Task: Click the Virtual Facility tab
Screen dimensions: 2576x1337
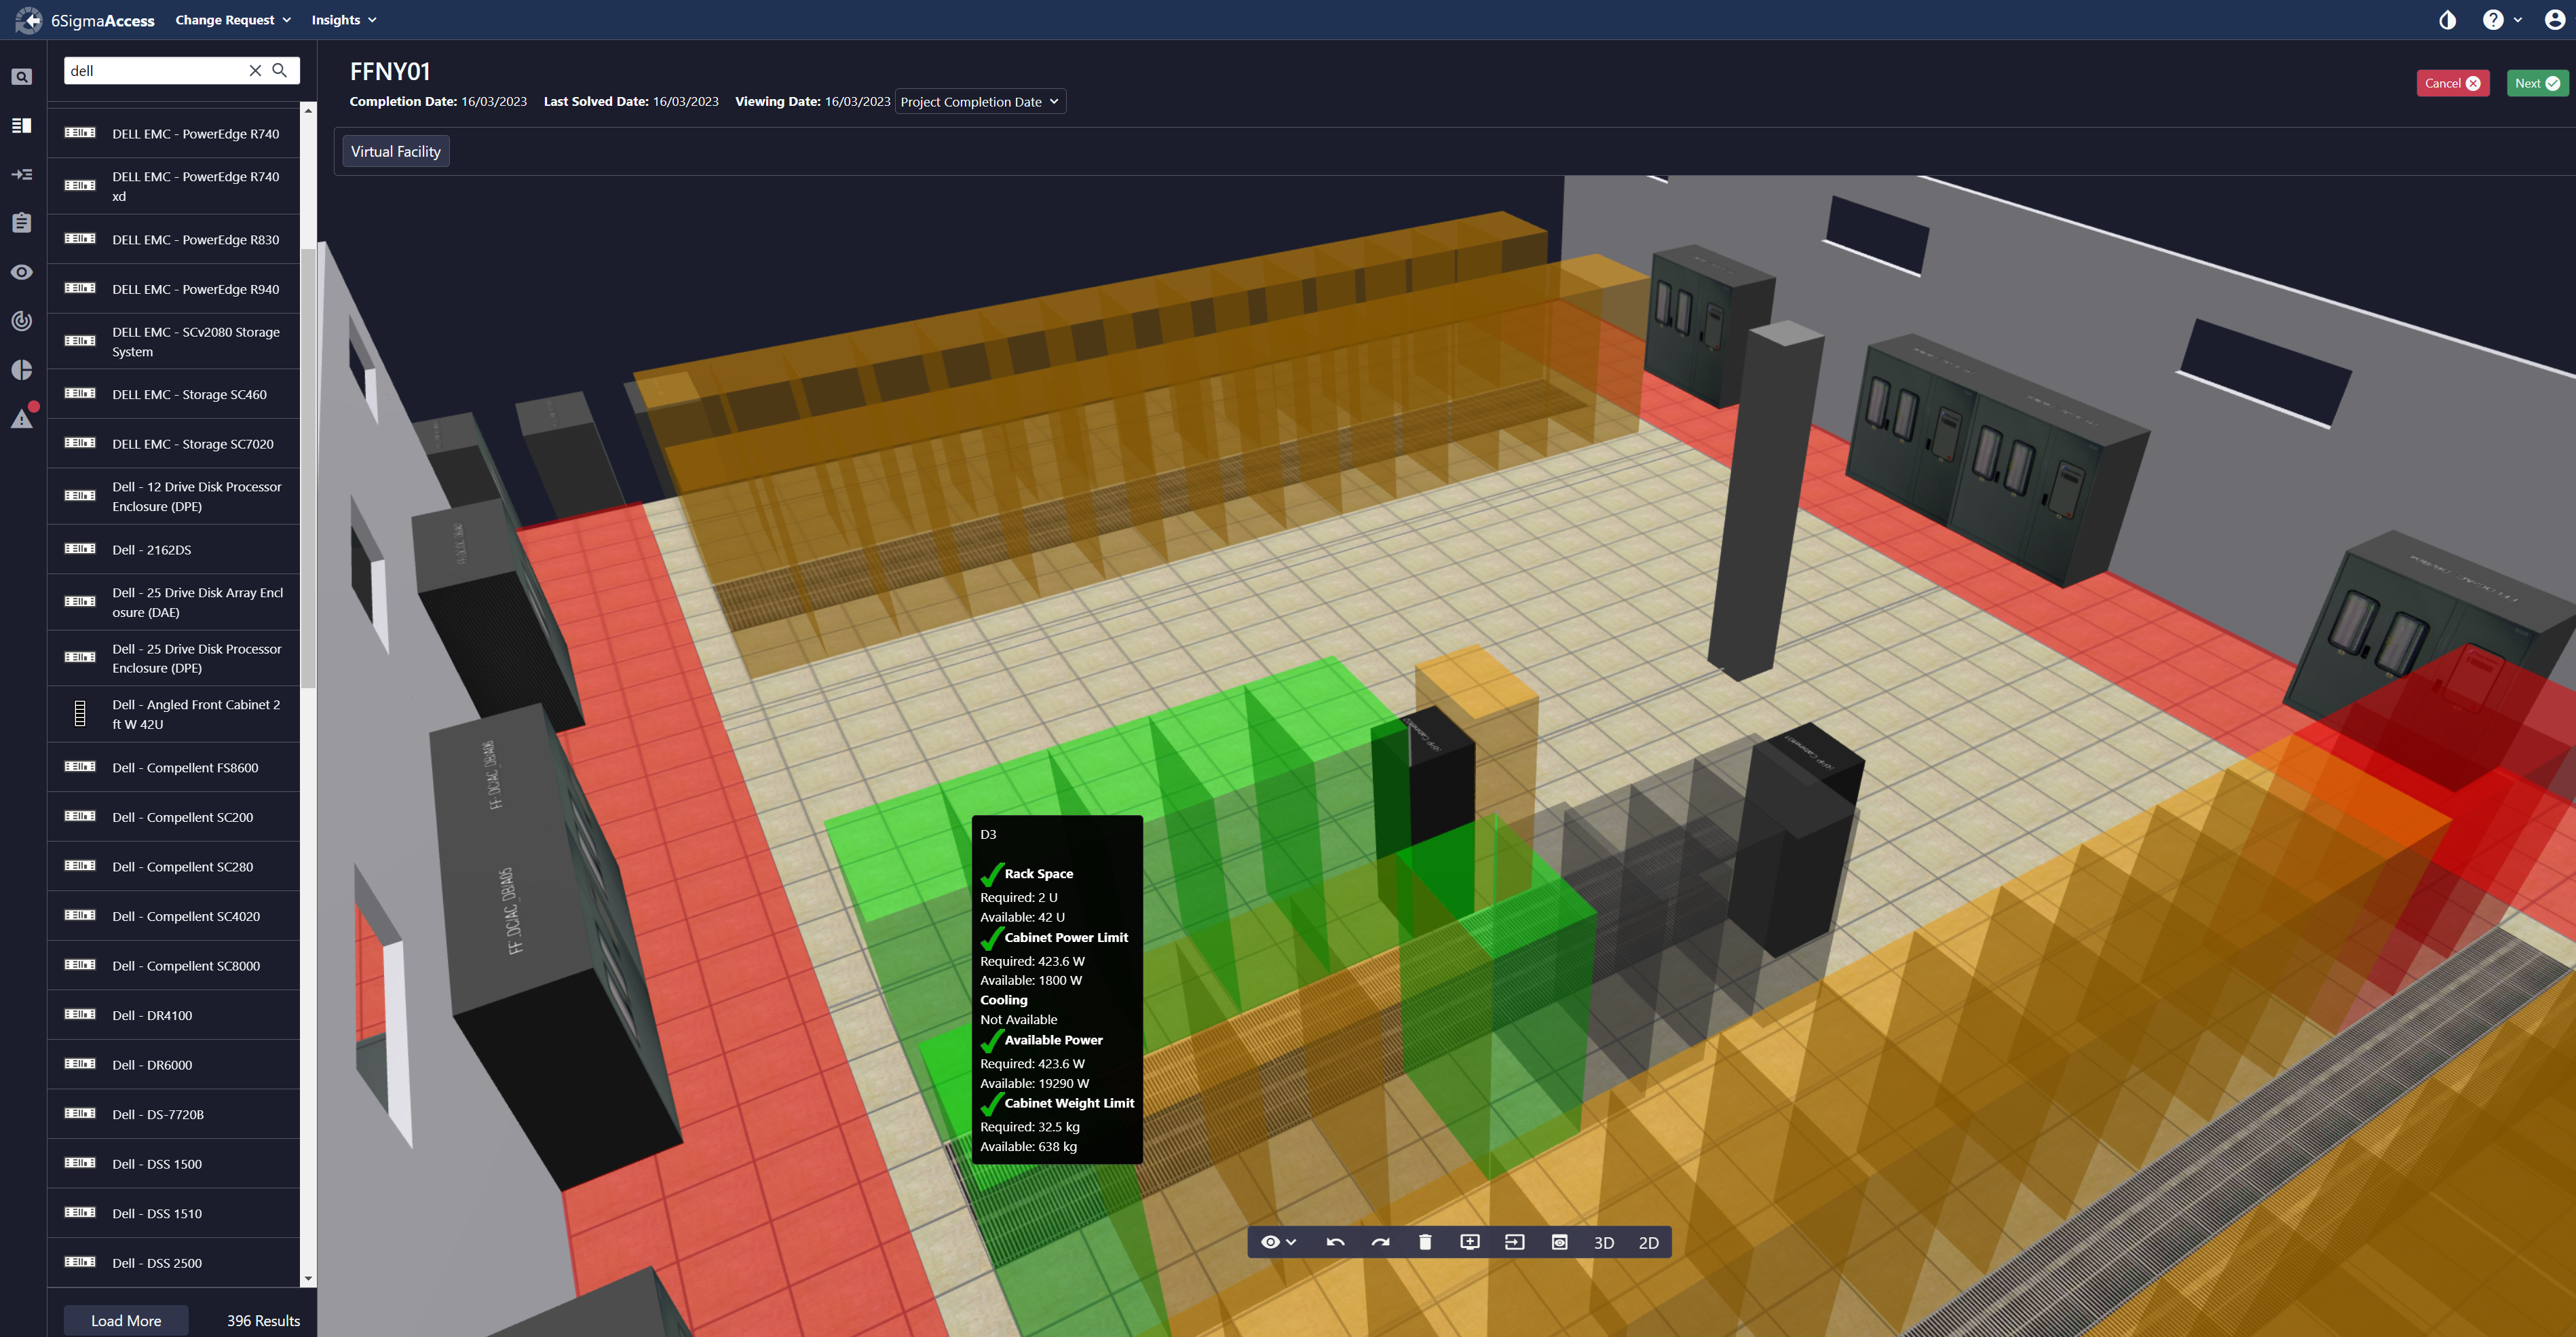Action: 395,151
